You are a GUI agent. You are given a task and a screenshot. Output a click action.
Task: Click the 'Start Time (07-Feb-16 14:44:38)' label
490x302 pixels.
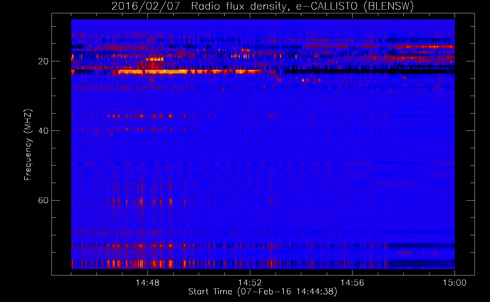pos(263,292)
